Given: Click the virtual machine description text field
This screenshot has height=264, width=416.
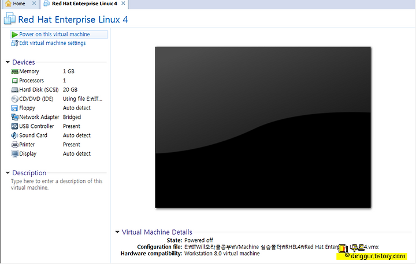Looking at the screenshot, I should pyautogui.click(x=57, y=184).
